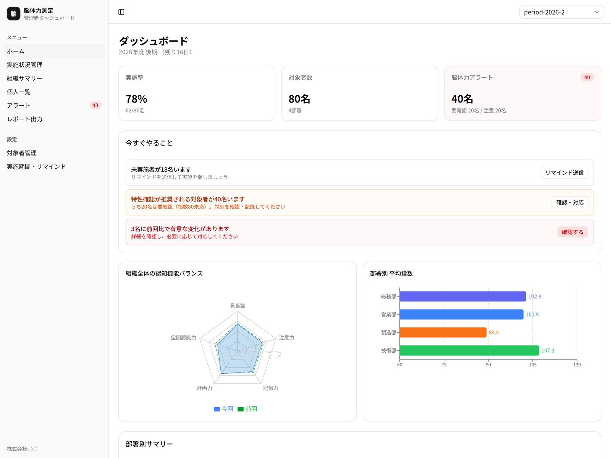Click the 未実施者が18名います notice

tap(359, 173)
